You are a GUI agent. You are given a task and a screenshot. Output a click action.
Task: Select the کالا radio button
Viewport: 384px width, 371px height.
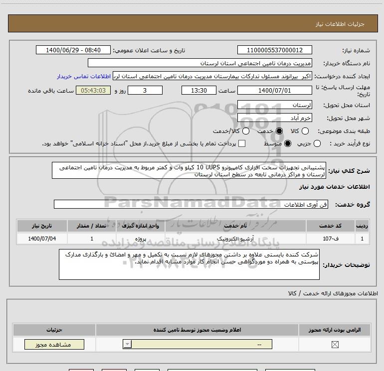(305, 131)
